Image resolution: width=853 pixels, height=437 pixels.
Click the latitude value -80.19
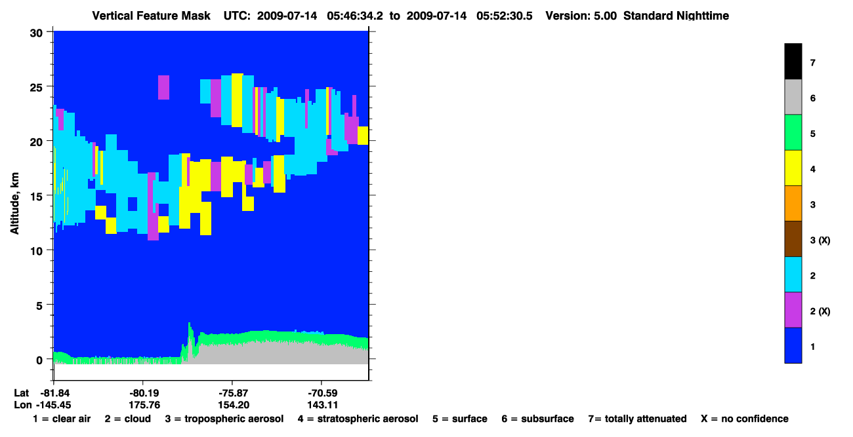(144, 392)
